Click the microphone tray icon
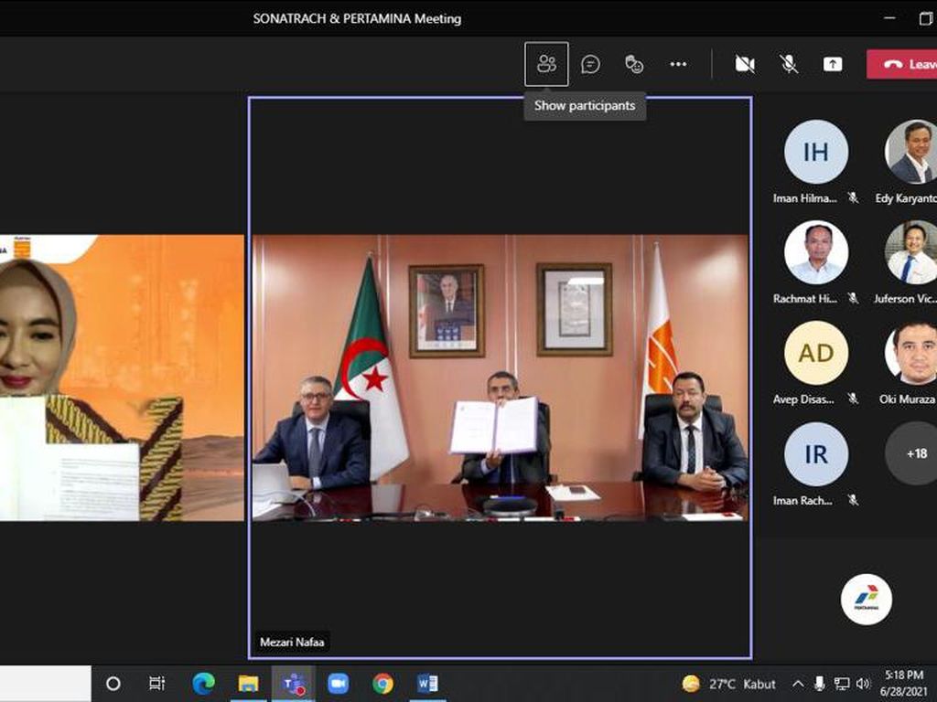 tap(820, 684)
